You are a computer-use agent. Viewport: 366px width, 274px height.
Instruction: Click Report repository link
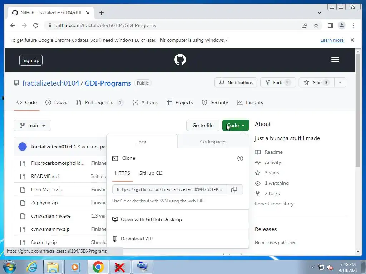274,204
